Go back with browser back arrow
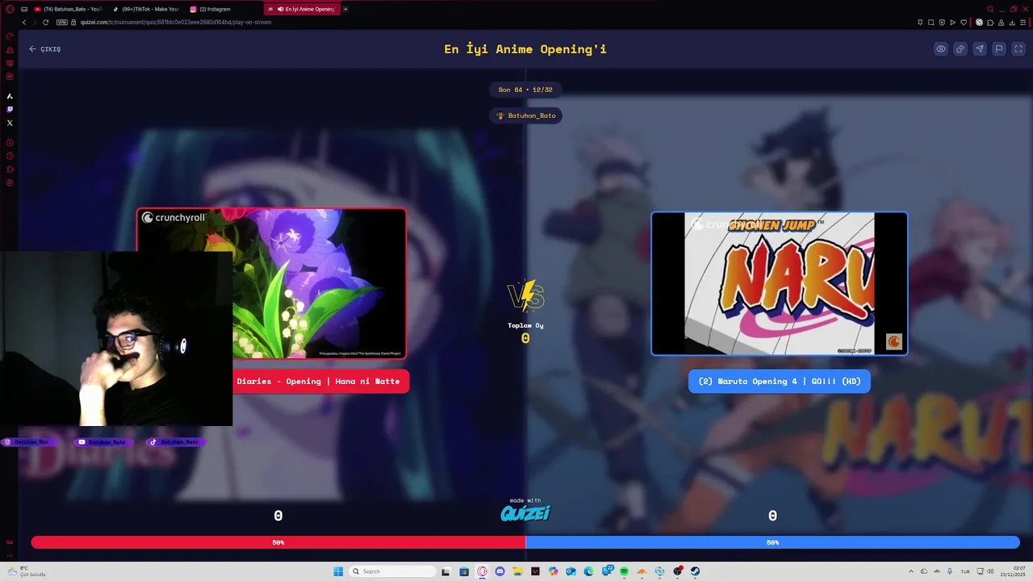 coord(23,23)
